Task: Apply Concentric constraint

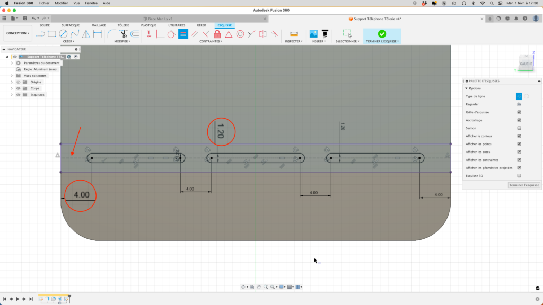Action: coord(240,34)
